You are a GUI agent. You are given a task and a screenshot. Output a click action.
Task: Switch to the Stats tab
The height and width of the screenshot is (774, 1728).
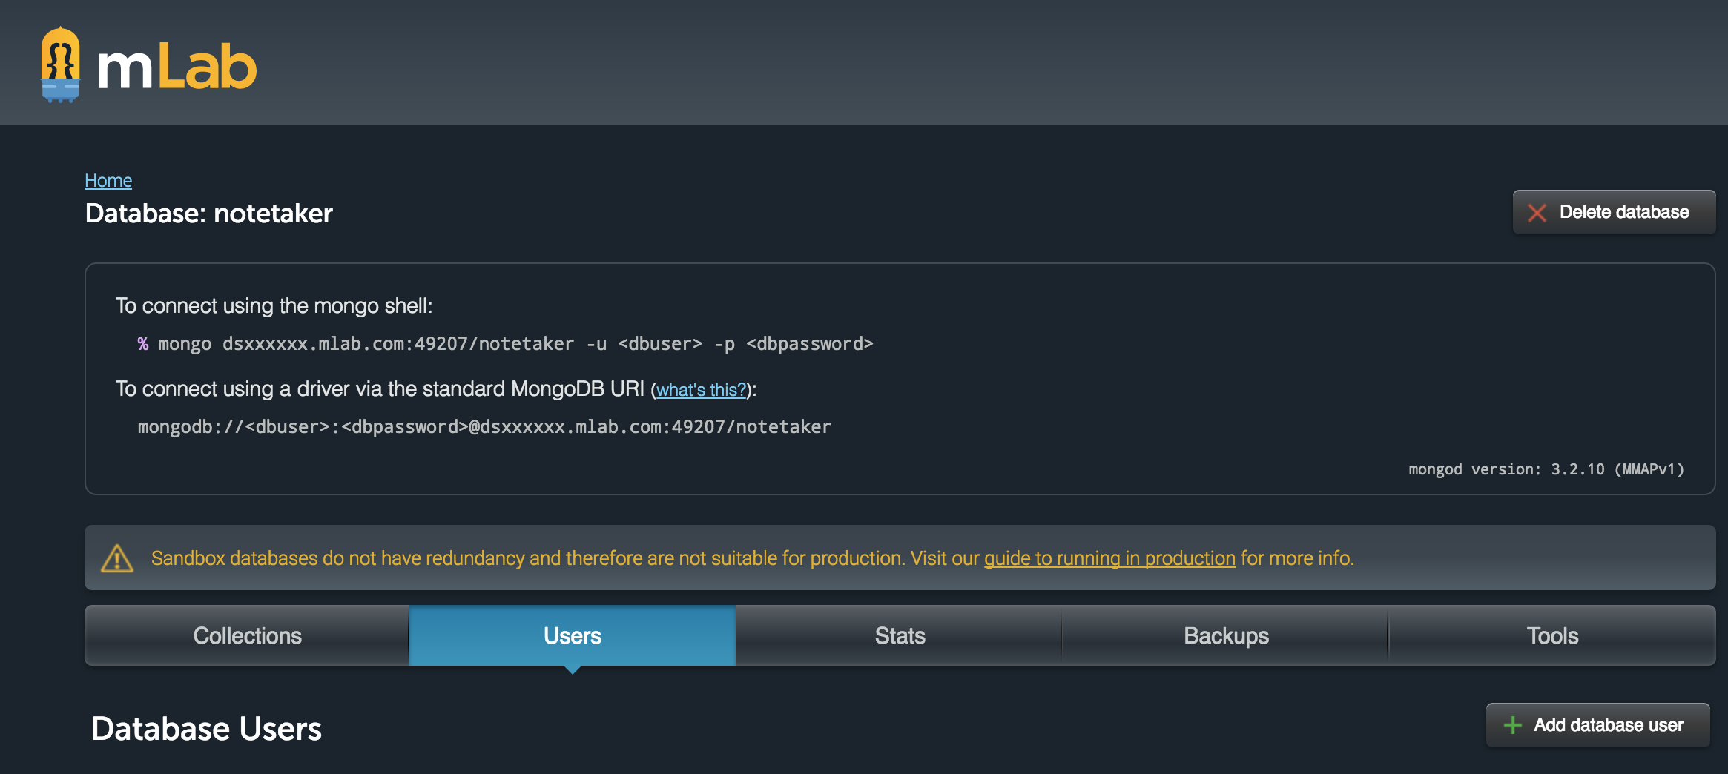pyautogui.click(x=900, y=635)
